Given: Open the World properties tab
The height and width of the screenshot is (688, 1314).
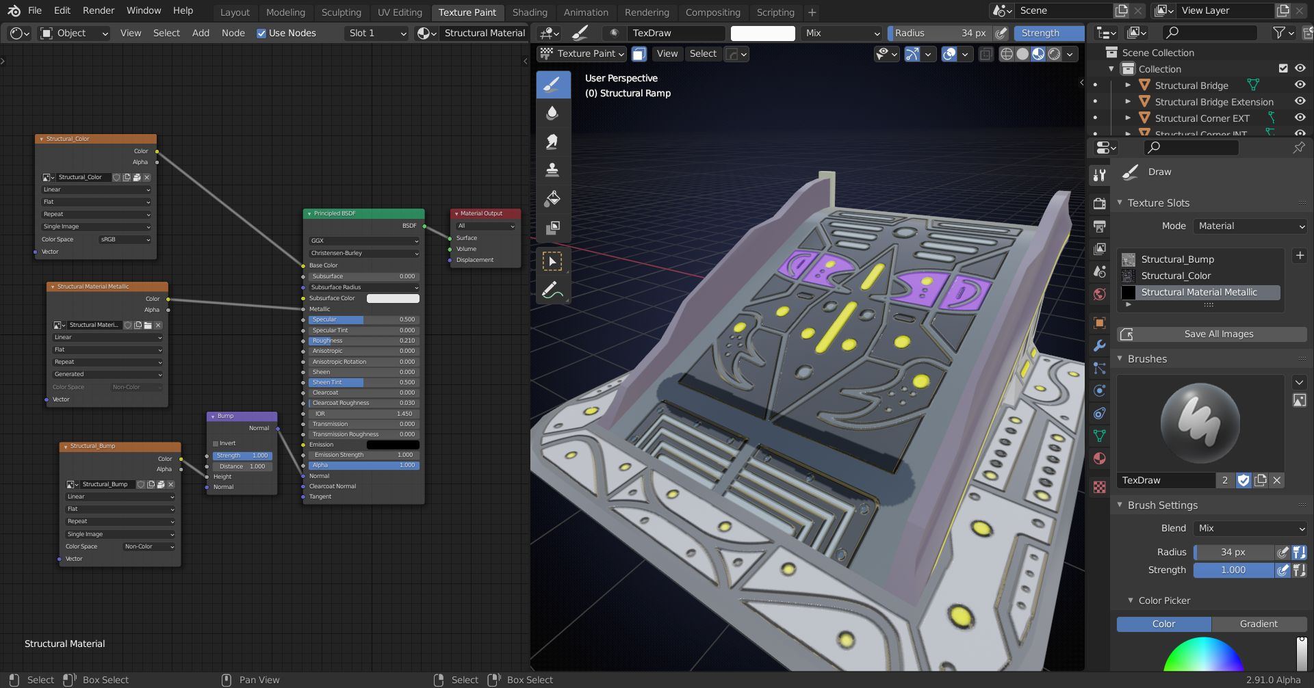Looking at the screenshot, I should [x=1100, y=294].
